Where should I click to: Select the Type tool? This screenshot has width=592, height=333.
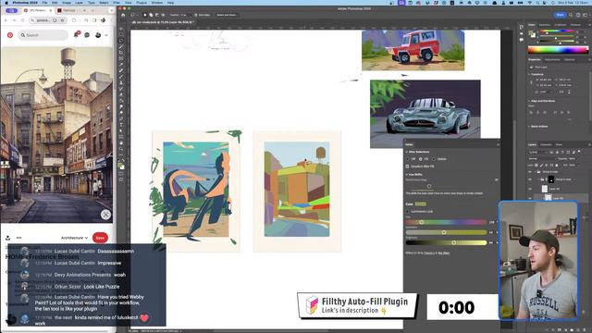[x=121, y=125]
